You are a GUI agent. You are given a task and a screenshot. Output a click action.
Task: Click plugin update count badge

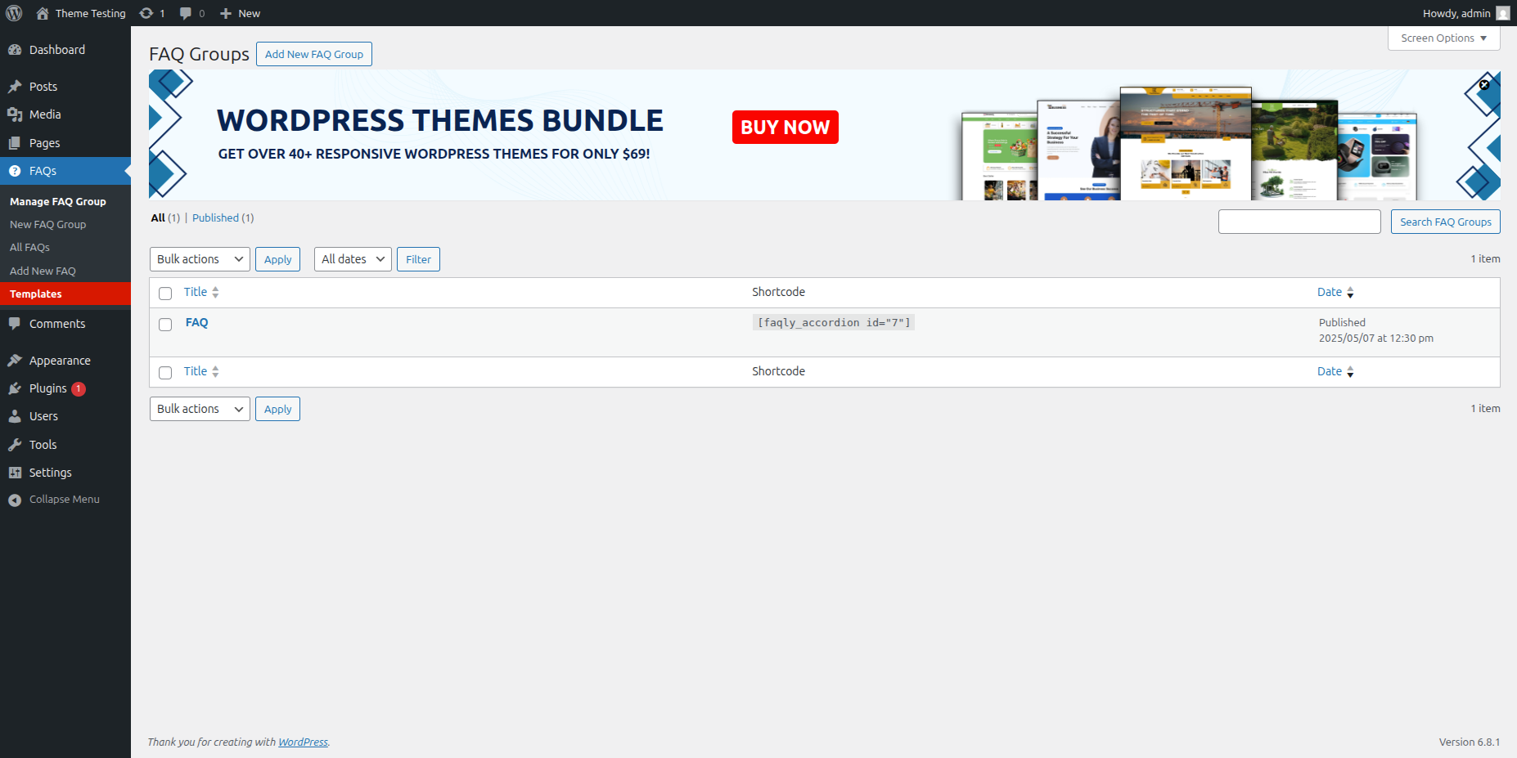point(79,389)
